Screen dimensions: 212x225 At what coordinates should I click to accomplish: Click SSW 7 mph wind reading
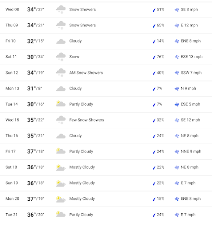pyautogui.click(x=191, y=73)
